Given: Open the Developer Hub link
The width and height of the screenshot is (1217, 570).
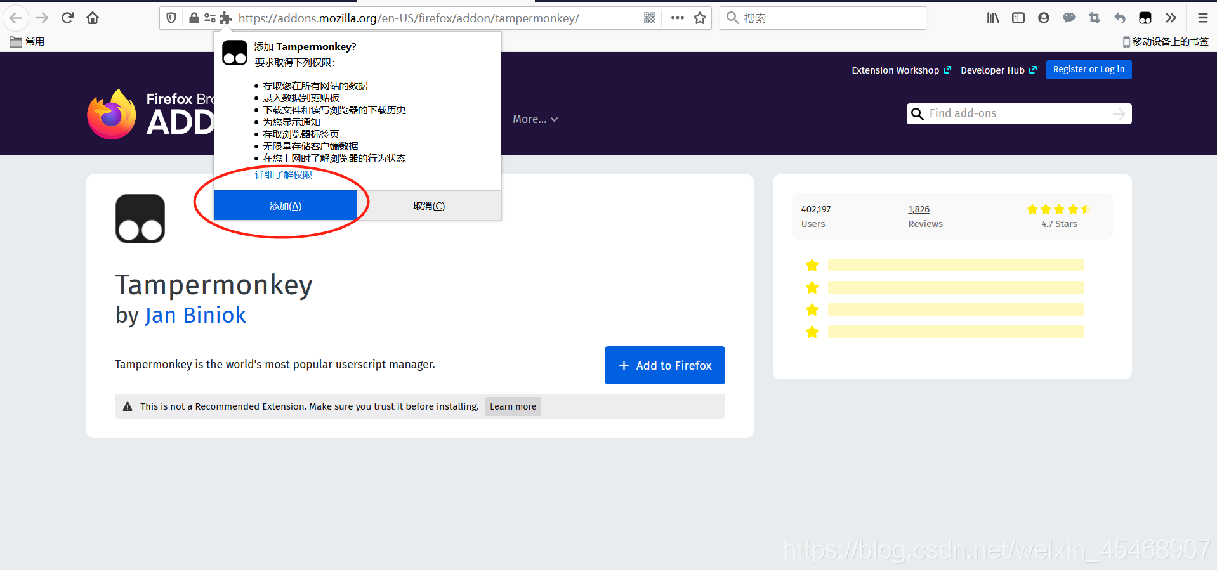Looking at the screenshot, I should (999, 70).
